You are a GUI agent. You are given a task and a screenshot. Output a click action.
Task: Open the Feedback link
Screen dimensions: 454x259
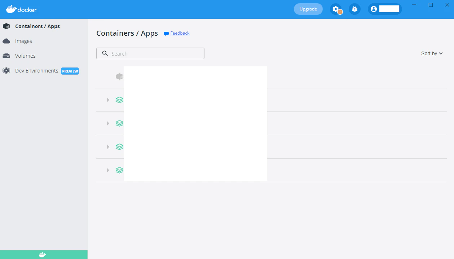180,33
